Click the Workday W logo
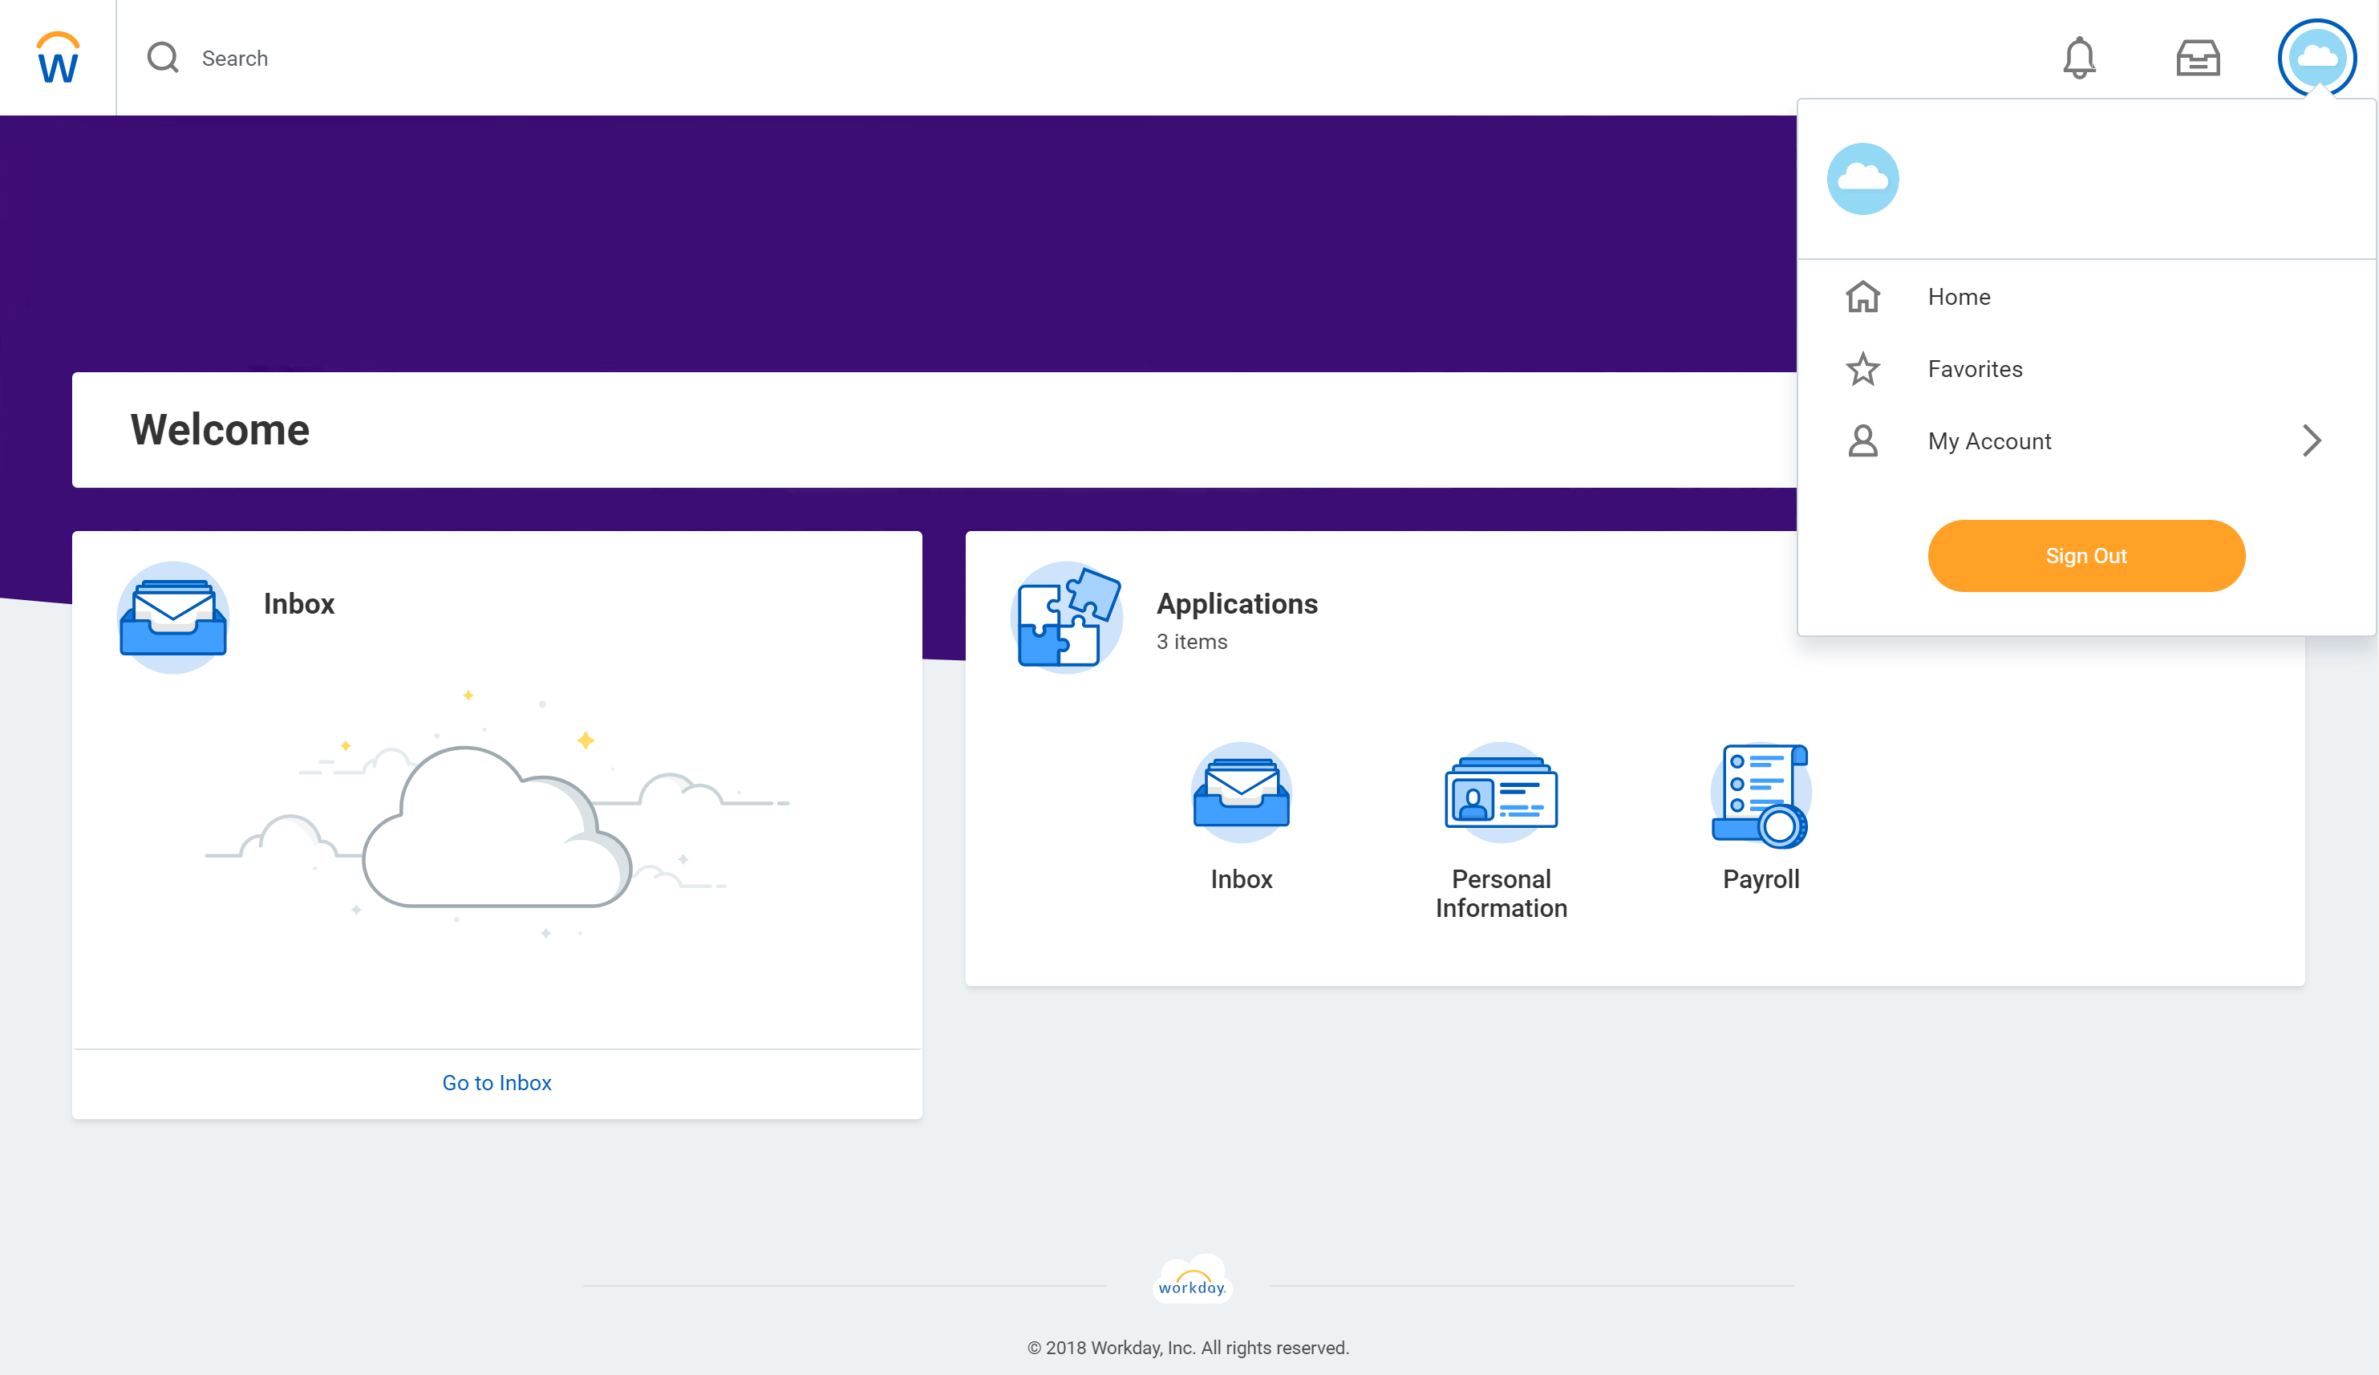This screenshot has width=2379, height=1375. pyautogui.click(x=58, y=58)
